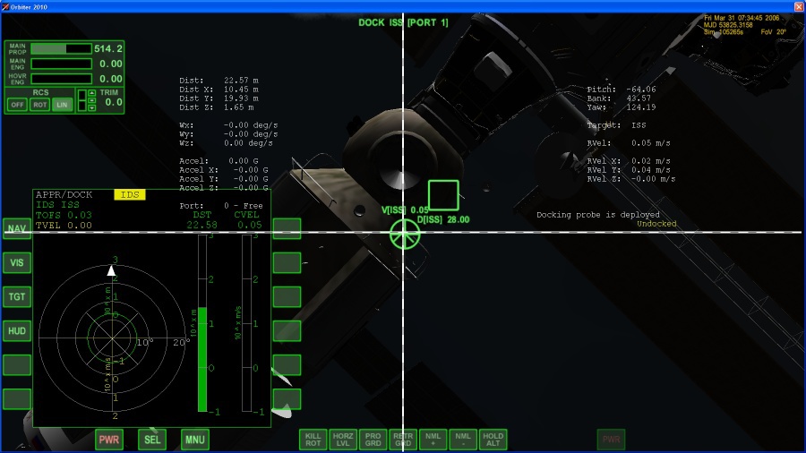The image size is (806, 453).
Task: Set RCS to ROT mode
Action: click(x=39, y=105)
